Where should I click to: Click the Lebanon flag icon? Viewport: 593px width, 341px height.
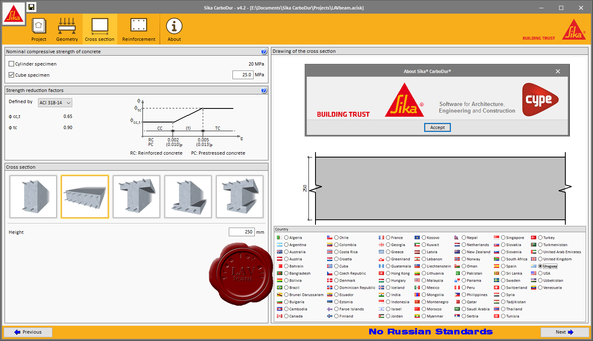(417, 259)
